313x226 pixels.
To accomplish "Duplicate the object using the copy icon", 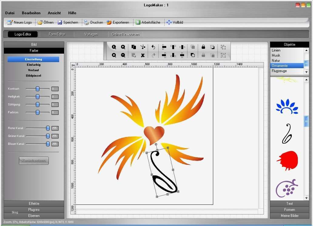I will pyautogui.click(x=133, y=47).
